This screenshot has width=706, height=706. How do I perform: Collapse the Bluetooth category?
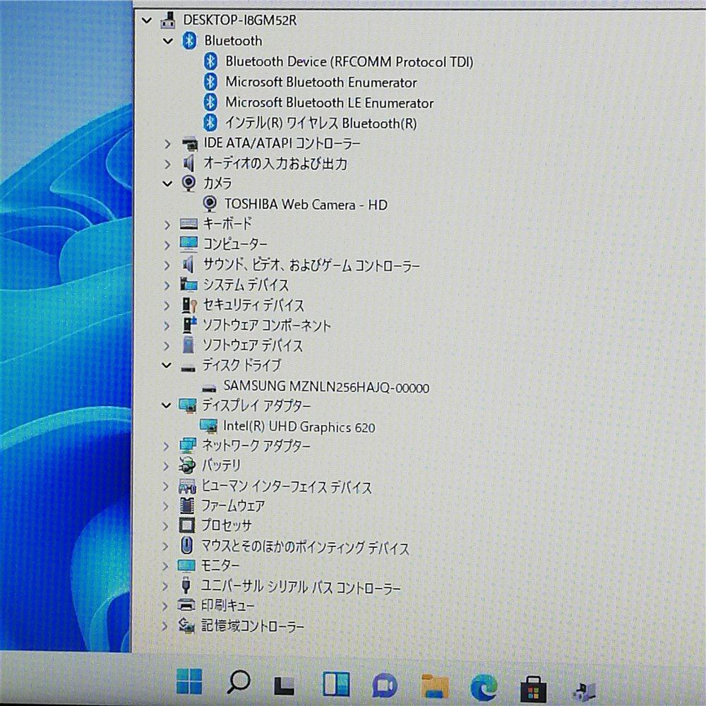[x=168, y=41]
